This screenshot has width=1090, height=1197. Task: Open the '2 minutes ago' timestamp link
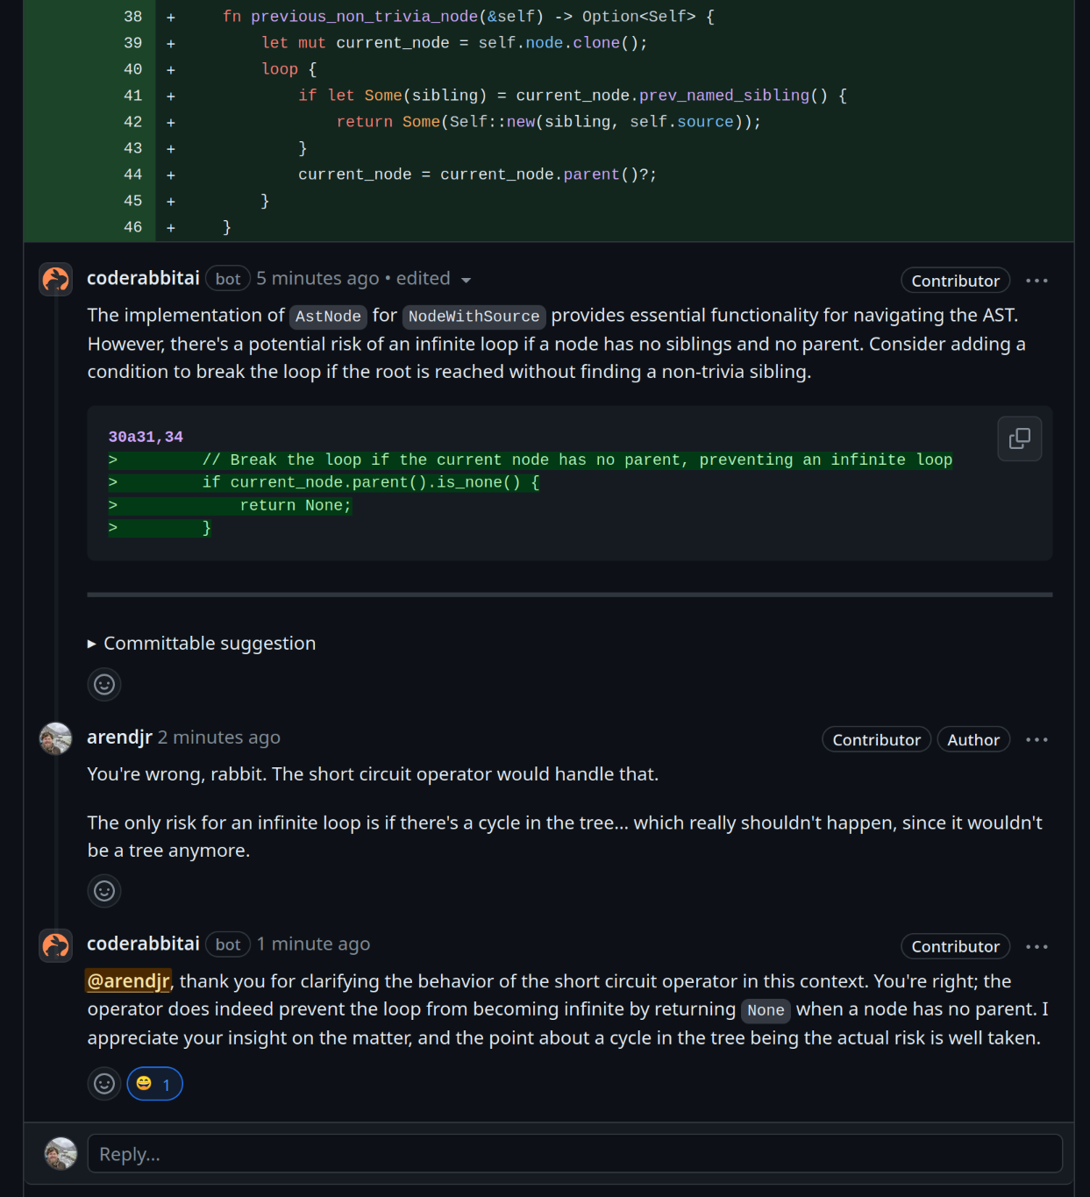tap(219, 737)
